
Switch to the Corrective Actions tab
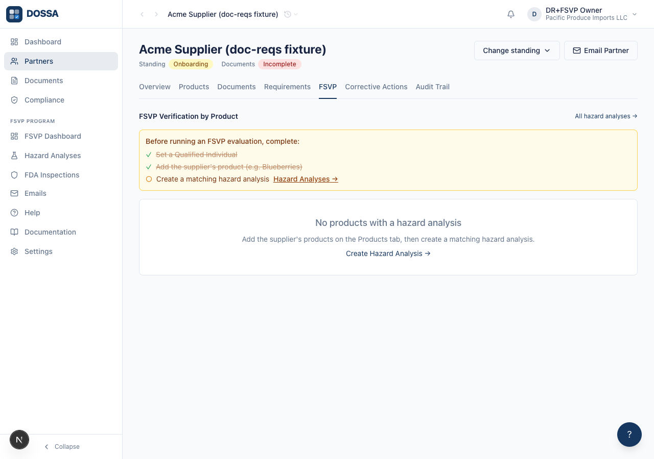click(376, 87)
